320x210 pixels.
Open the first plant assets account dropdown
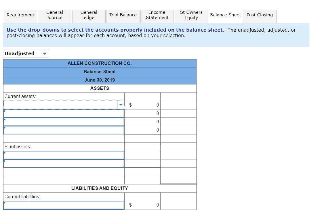pos(63,155)
